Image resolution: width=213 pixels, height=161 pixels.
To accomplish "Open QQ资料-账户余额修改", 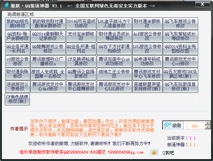I will (x=17, y=36).
